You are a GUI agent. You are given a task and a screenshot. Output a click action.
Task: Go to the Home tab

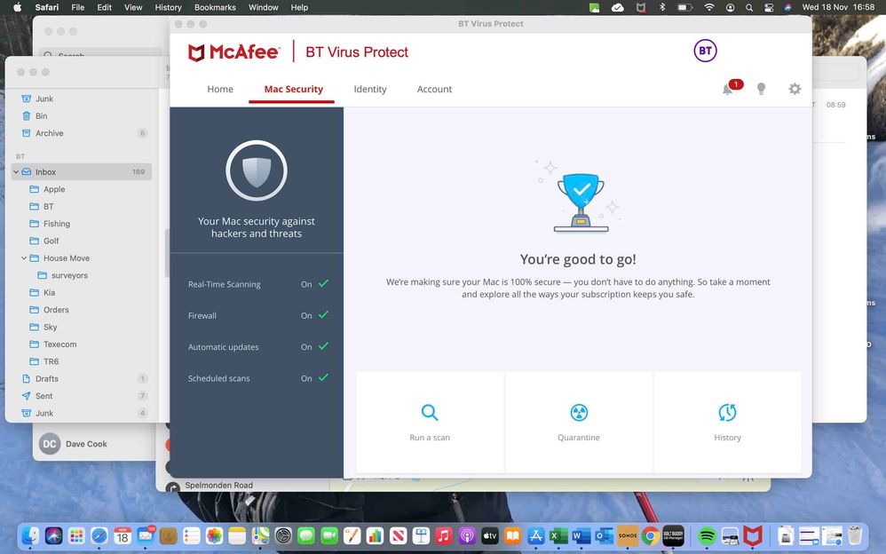[220, 89]
